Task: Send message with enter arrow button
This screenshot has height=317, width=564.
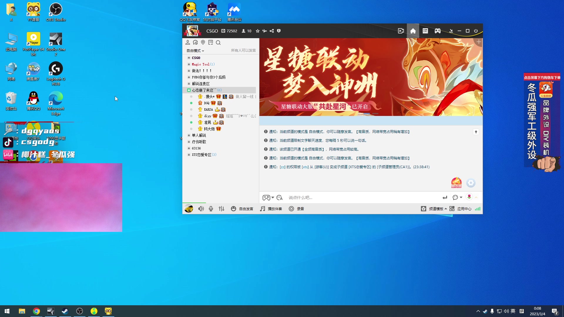Action: pyautogui.click(x=445, y=198)
